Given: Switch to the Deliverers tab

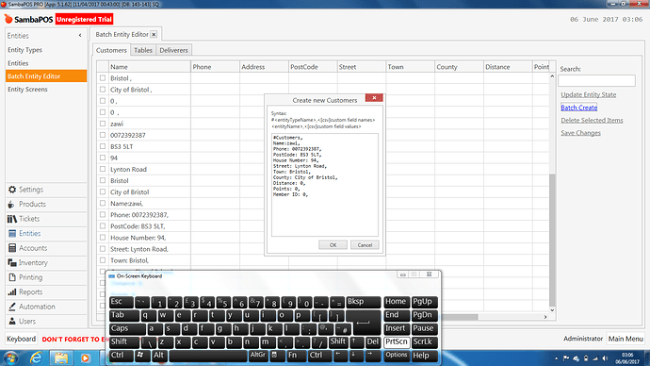Looking at the screenshot, I should pyautogui.click(x=173, y=50).
